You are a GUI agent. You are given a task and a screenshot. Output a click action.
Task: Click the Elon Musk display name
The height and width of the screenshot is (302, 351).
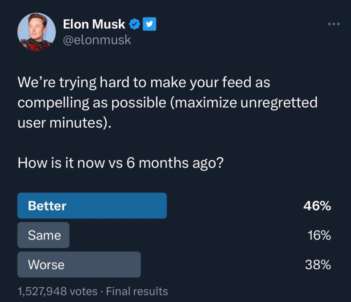click(x=94, y=24)
